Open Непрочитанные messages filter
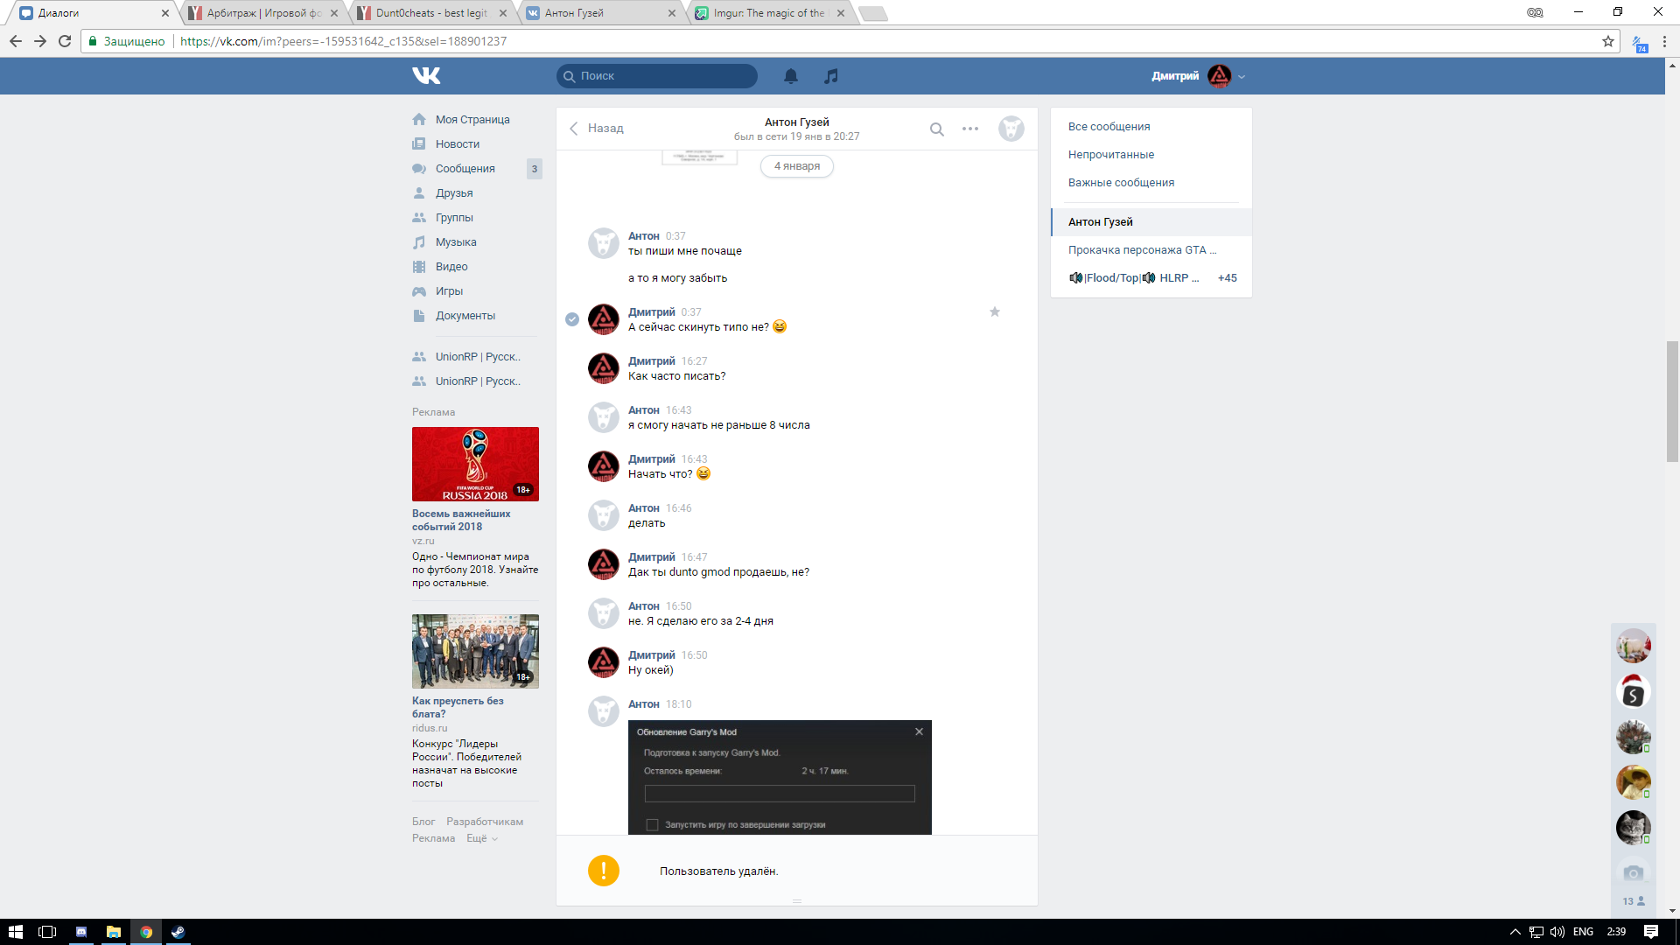Viewport: 1680px width, 945px height. pos(1110,155)
